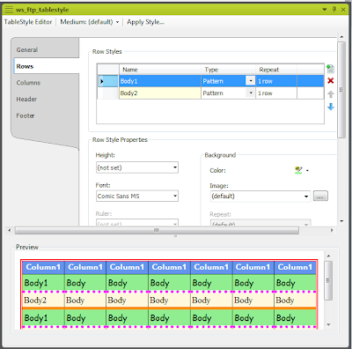352x349 pixels.
Task: Open Type dropdown for Body2 row
Action: pos(250,93)
